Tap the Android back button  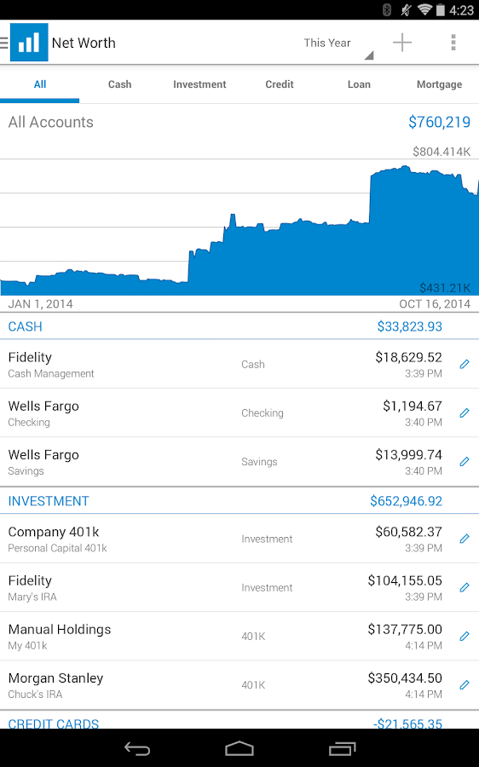pos(137,748)
